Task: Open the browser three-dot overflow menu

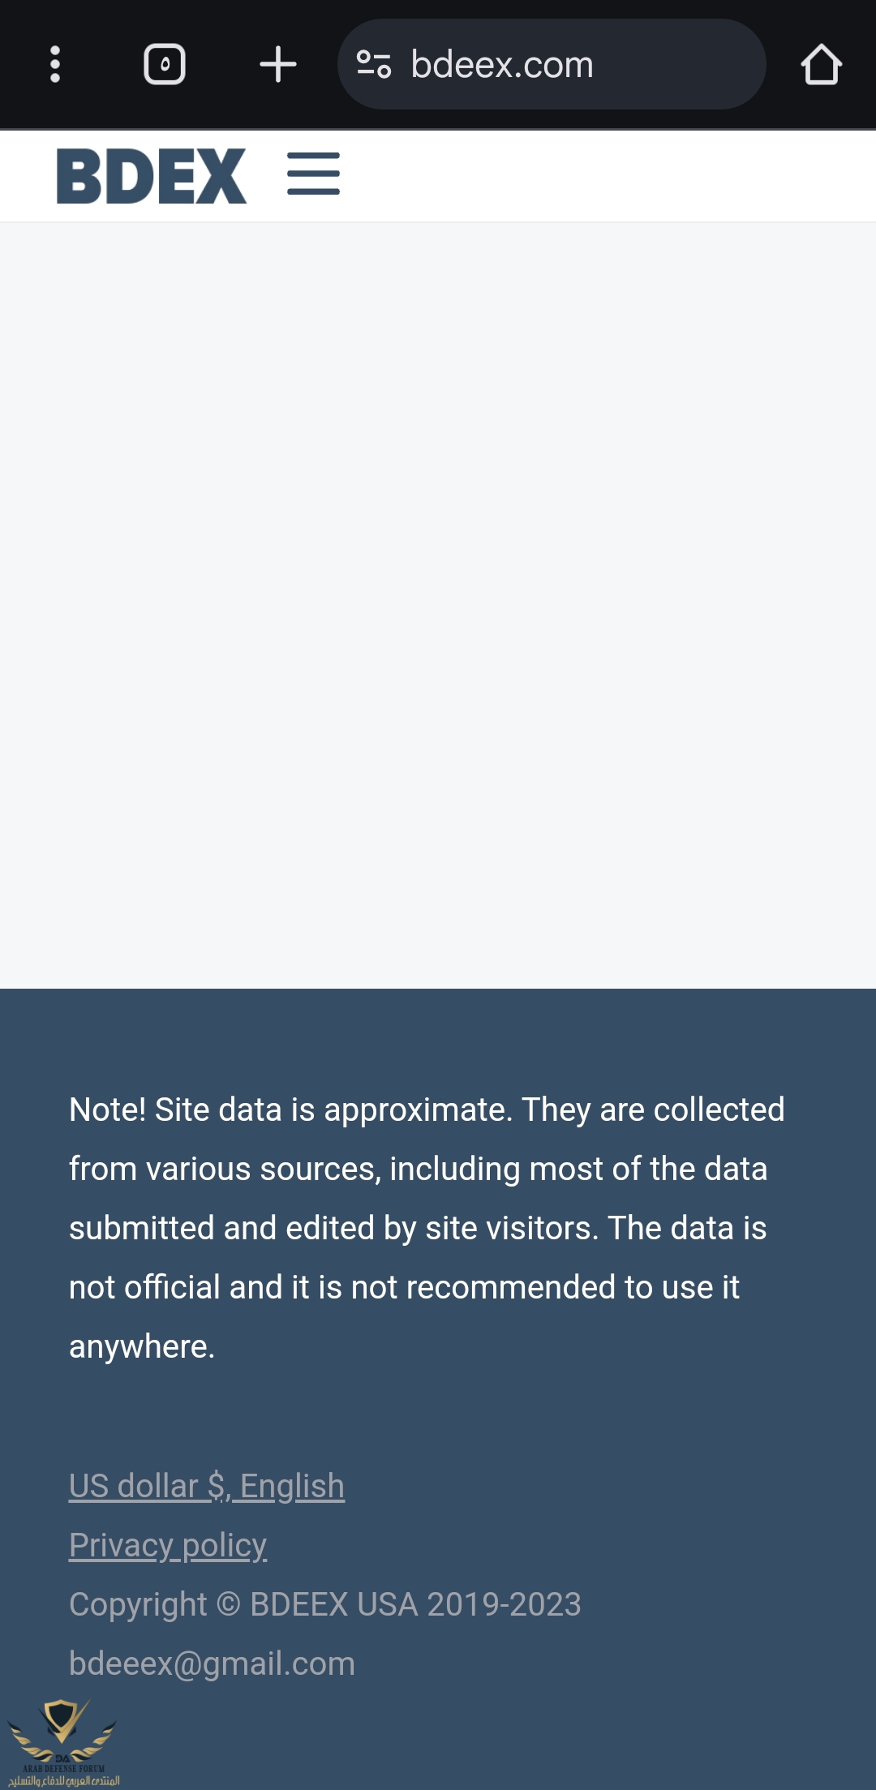Action: click(55, 64)
